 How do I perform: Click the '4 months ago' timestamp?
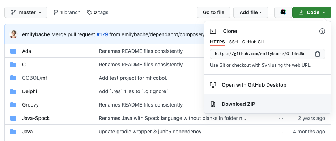tap(309, 132)
